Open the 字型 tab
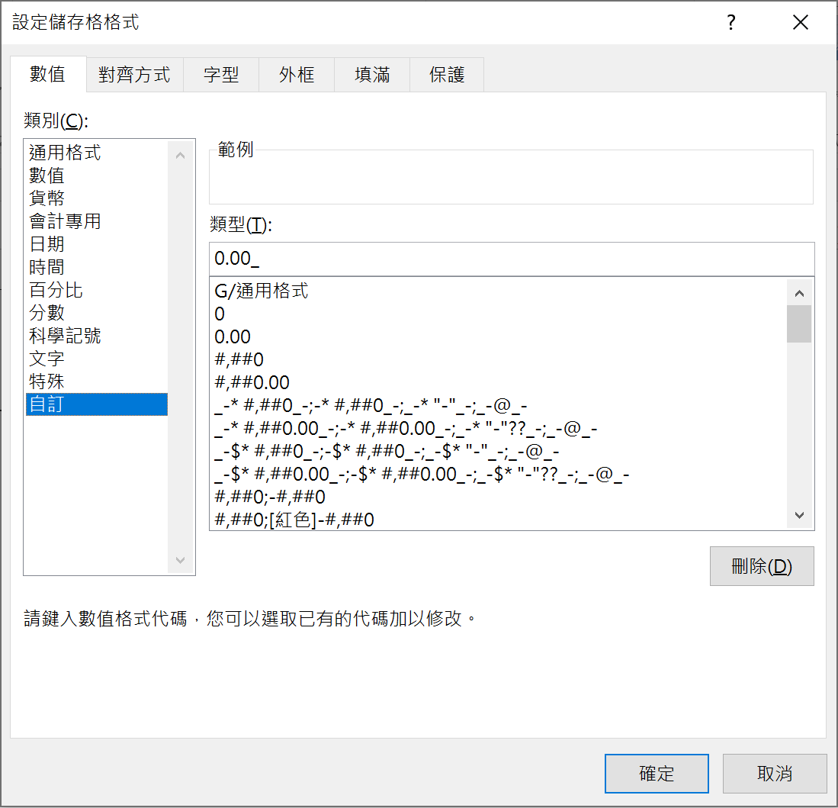The height and width of the screenshot is (808, 838). (221, 74)
